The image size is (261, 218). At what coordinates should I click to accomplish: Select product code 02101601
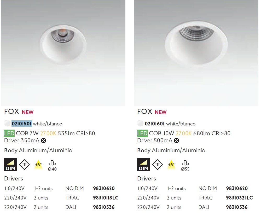tap(154, 124)
